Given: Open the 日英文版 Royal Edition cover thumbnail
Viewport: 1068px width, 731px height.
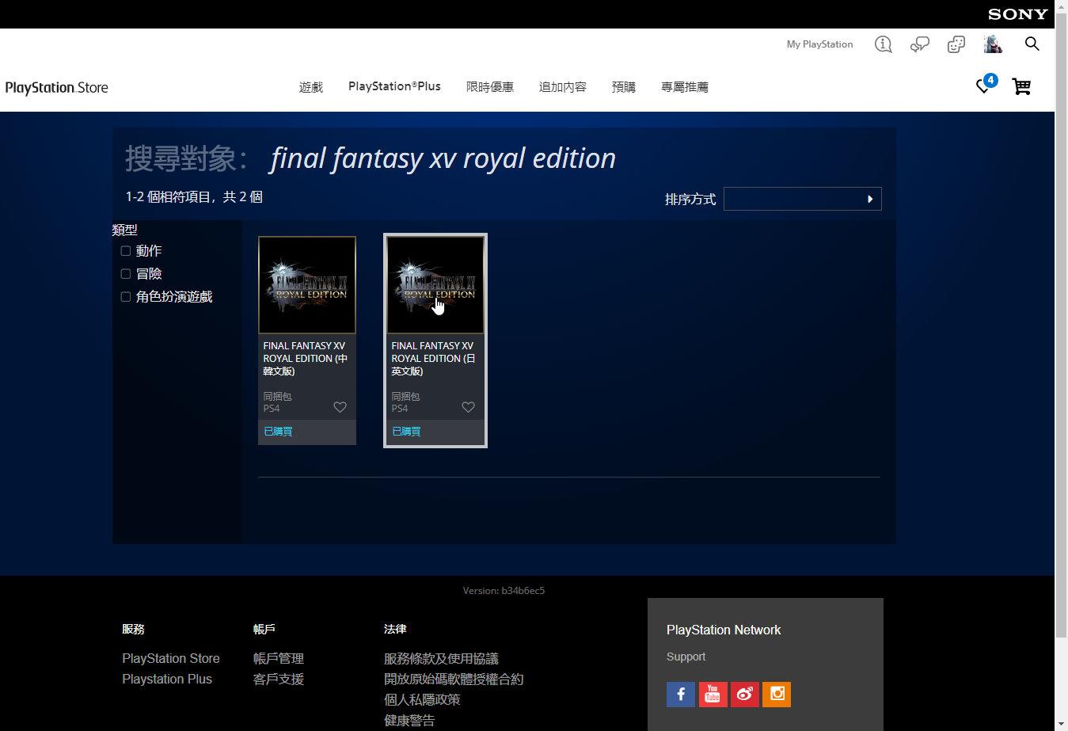Looking at the screenshot, I should [435, 285].
